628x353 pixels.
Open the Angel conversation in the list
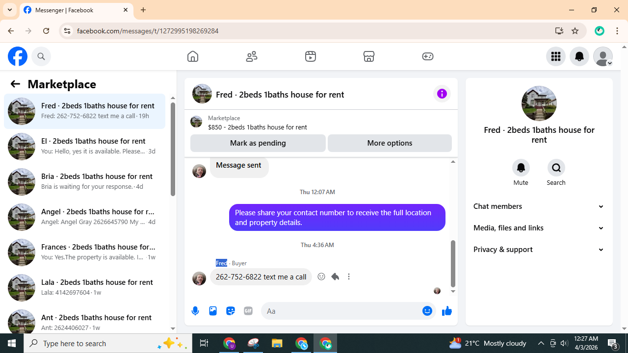84,217
